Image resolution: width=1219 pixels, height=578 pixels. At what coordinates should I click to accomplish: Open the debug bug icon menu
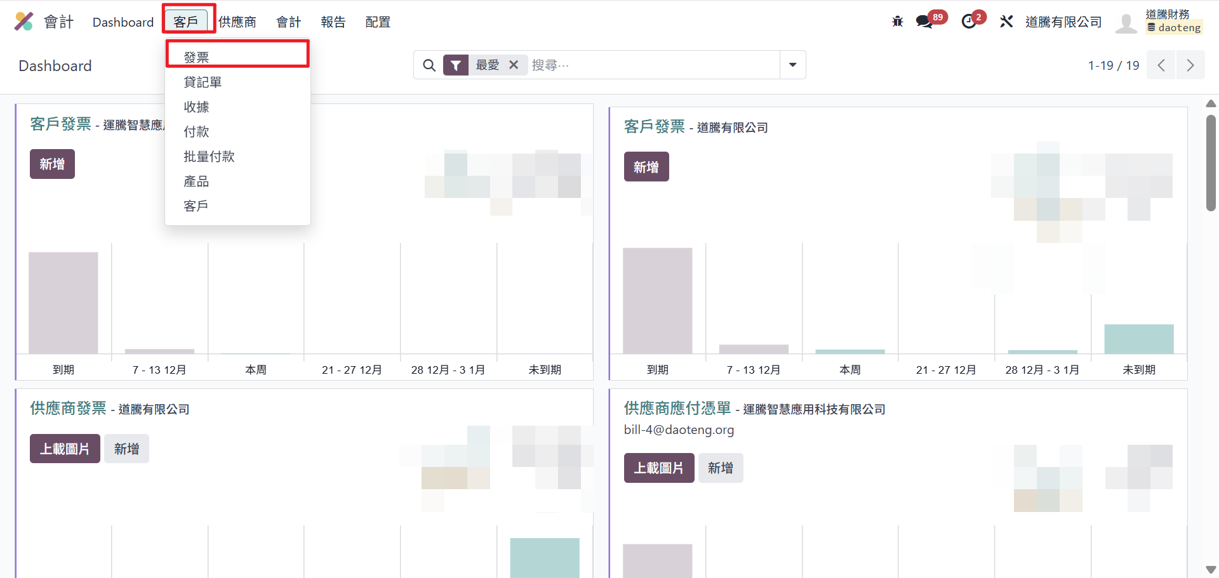(x=897, y=22)
